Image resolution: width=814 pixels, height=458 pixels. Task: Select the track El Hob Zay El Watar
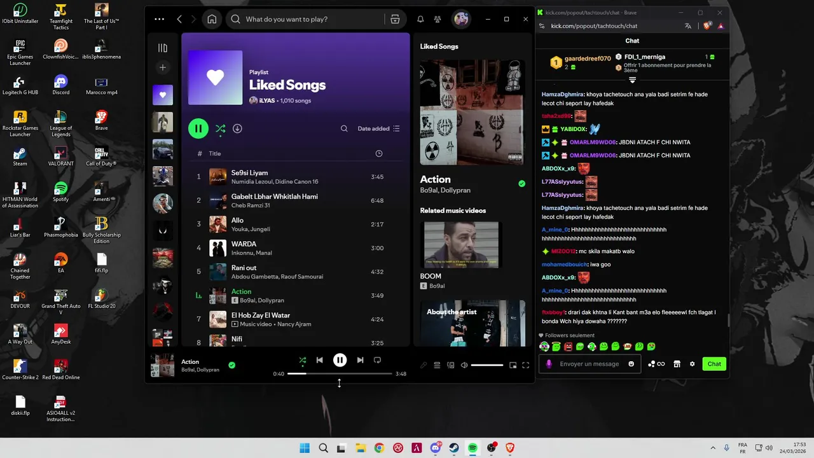[x=296, y=319]
